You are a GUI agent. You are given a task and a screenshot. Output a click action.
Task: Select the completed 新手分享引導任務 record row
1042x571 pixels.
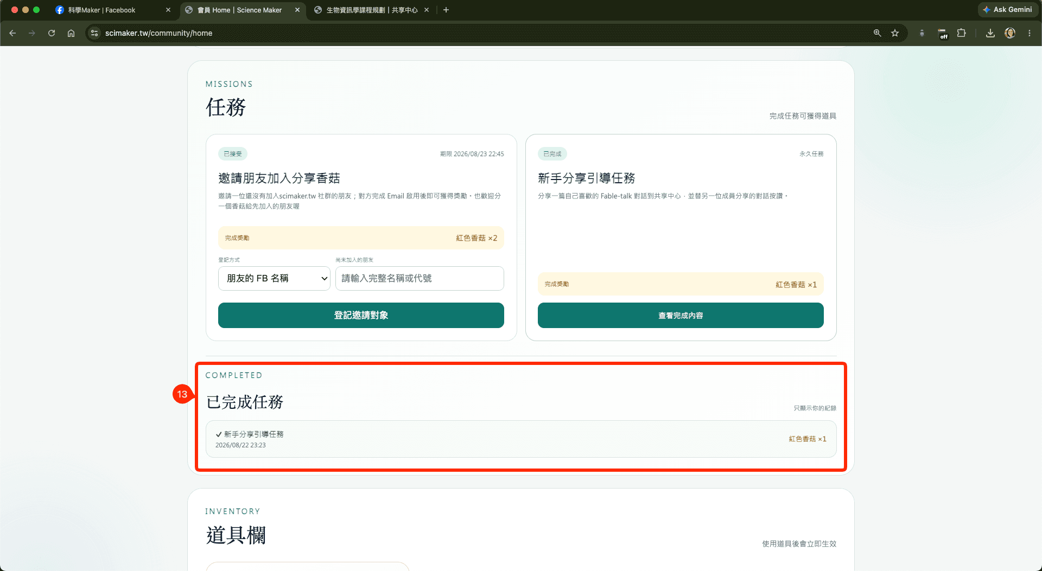[x=521, y=439]
